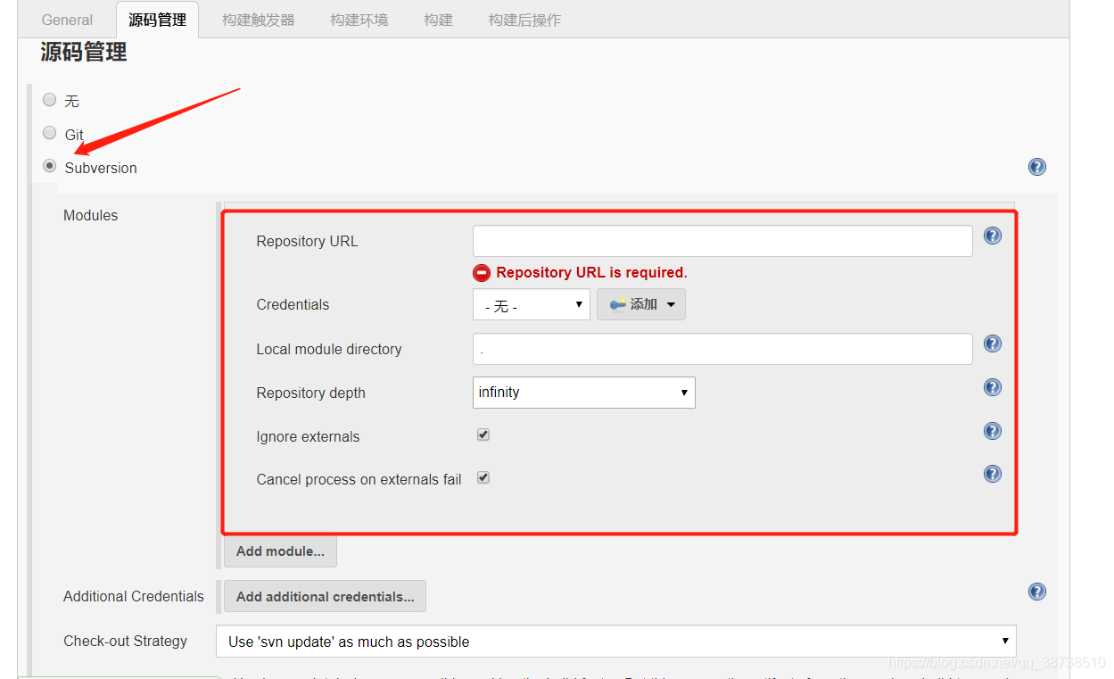The width and height of the screenshot is (1114, 679).
Task: Select the Subversion radio button
Action: [x=50, y=166]
